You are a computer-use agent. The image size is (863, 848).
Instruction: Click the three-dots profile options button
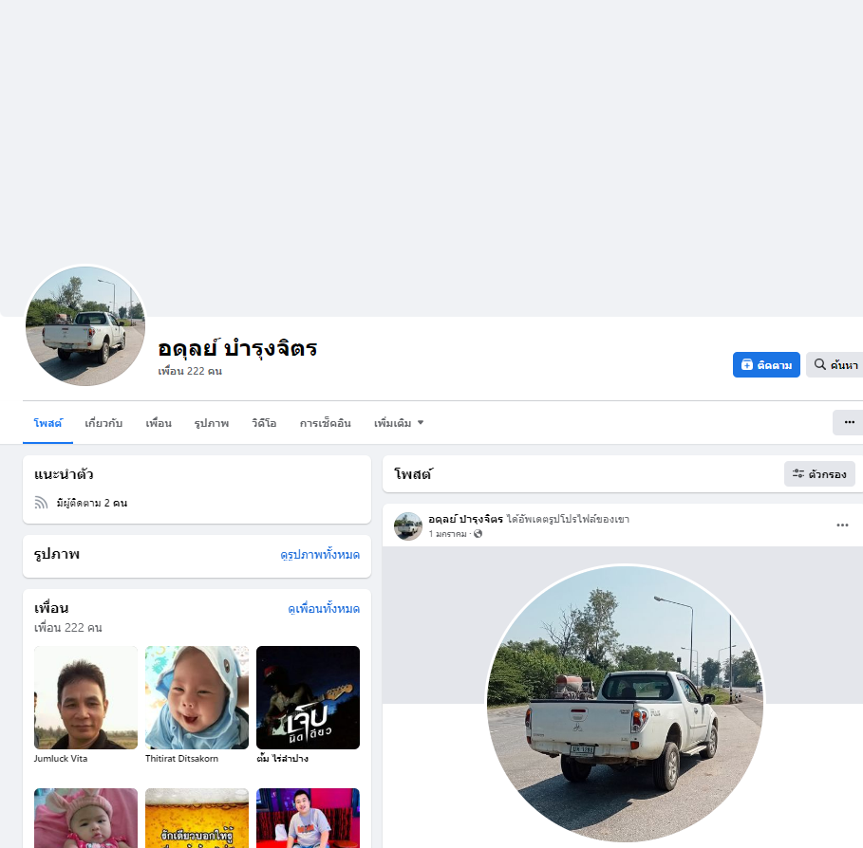click(x=848, y=422)
